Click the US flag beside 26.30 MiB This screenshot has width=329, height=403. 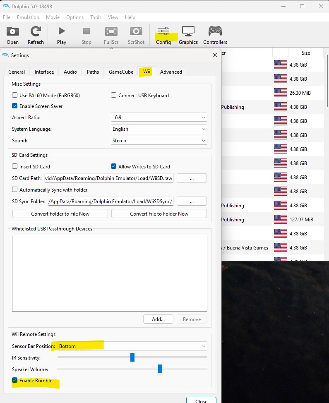(x=281, y=93)
